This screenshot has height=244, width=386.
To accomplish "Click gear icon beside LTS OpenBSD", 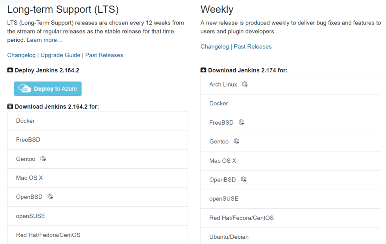I will point(51,197).
